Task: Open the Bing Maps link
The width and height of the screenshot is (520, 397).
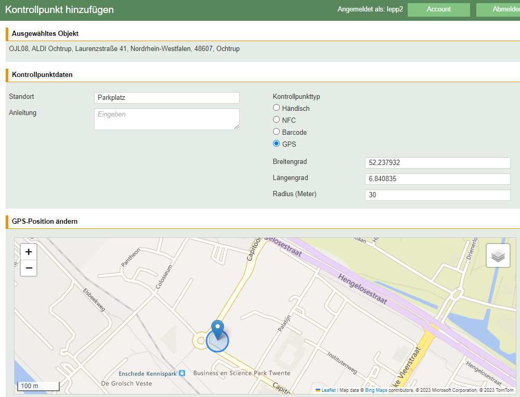Action: [x=376, y=390]
